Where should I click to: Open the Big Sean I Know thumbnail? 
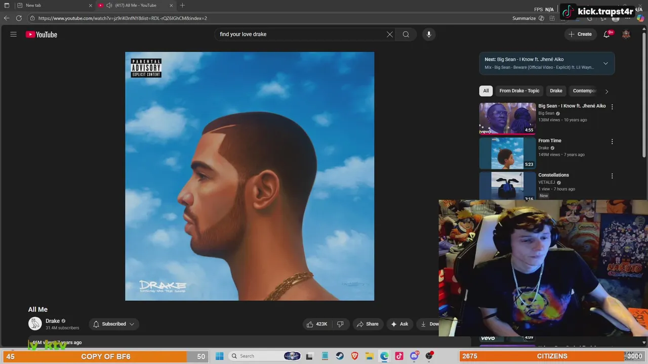coord(507,118)
